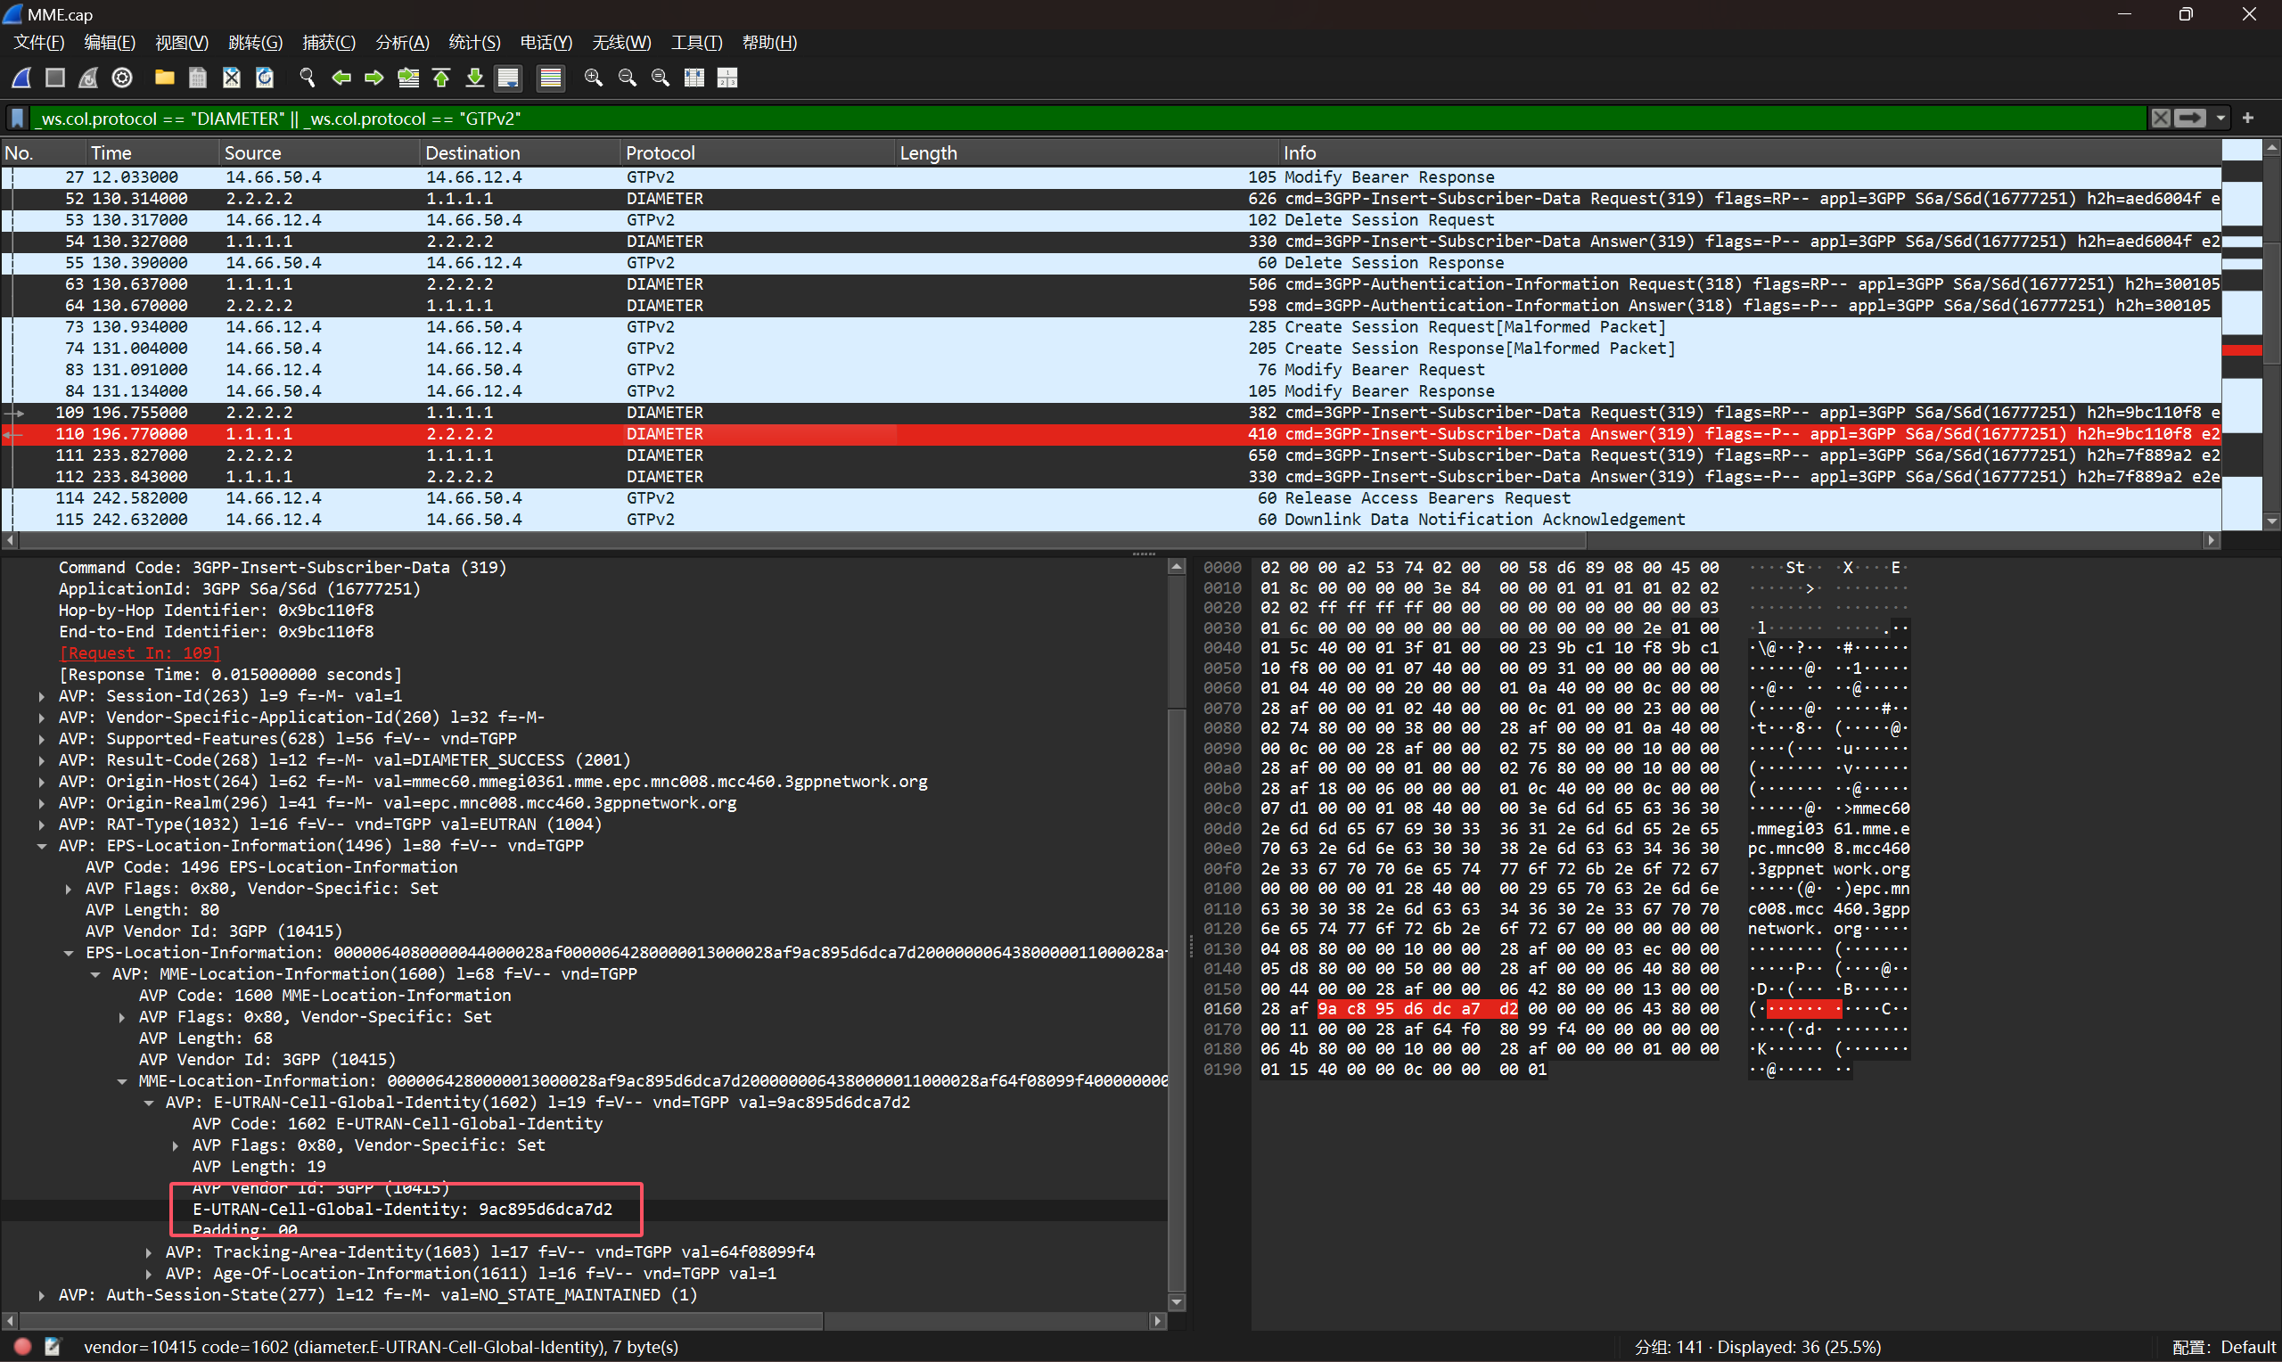Start capture with the shark fin icon

(21, 78)
